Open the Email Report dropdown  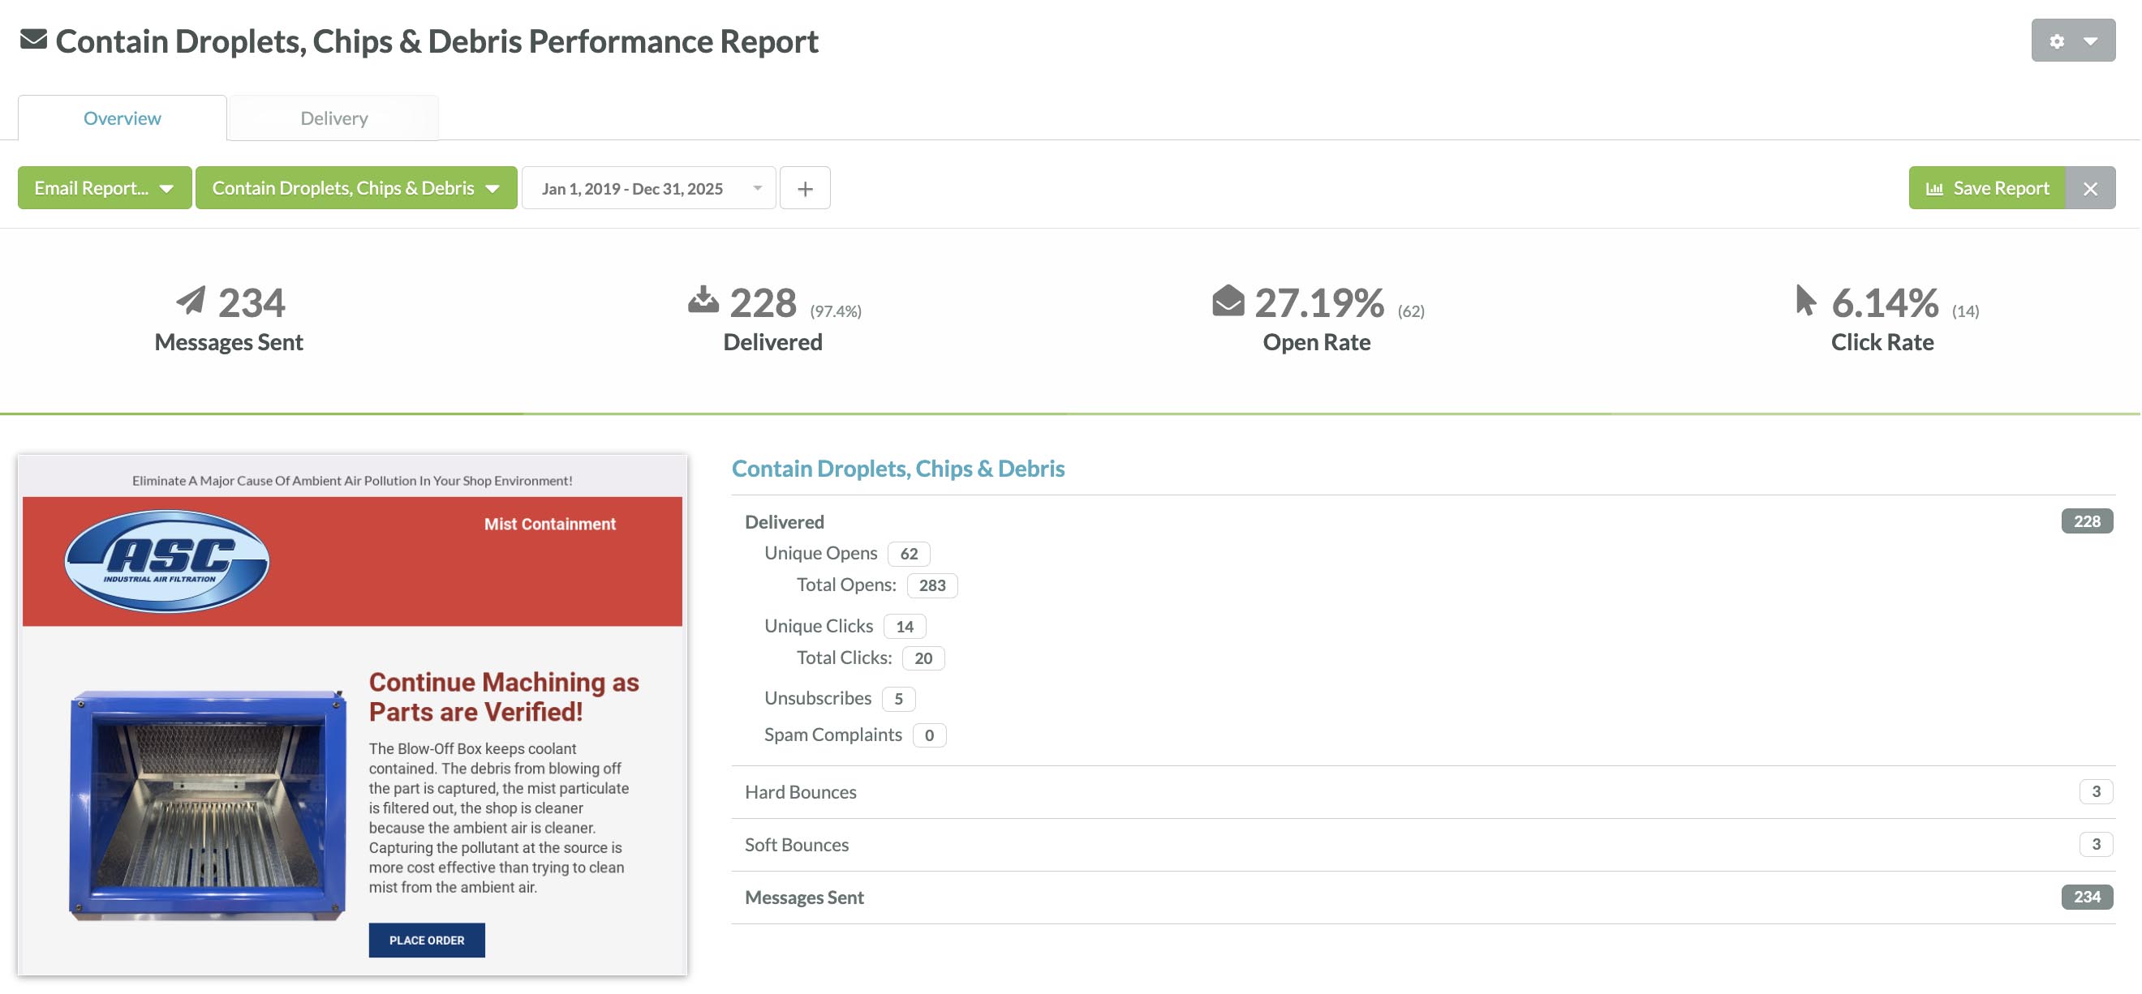(x=105, y=187)
